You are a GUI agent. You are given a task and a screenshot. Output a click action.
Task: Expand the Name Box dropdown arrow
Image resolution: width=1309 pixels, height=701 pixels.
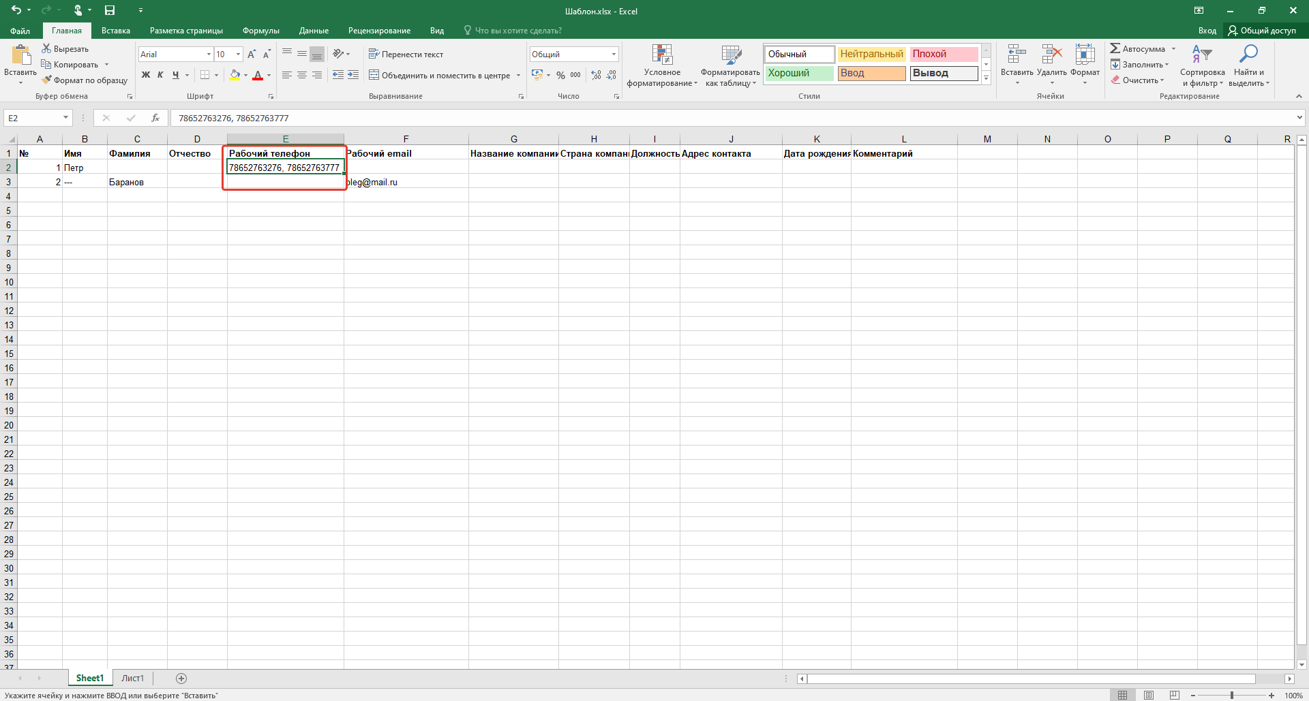[65, 118]
